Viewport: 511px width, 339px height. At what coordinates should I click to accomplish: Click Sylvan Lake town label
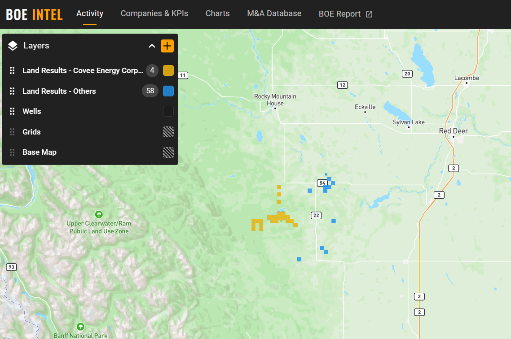[409, 122]
